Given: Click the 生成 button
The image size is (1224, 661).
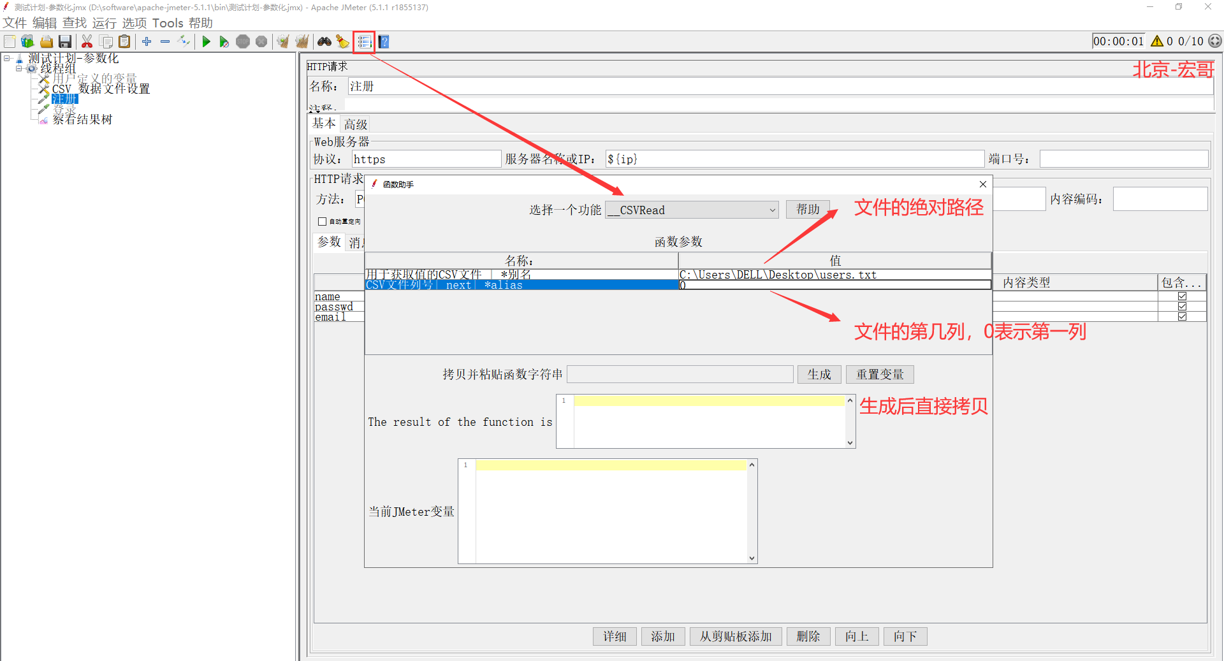Looking at the screenshot, I should (x=819, y=374).
